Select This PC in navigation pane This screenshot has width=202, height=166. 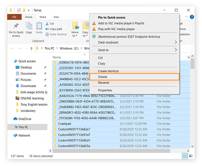(x=27, y=127)
